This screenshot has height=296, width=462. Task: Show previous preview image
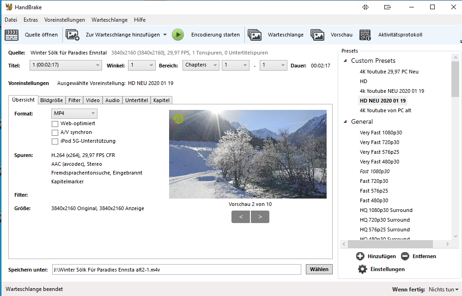[241, 217]
